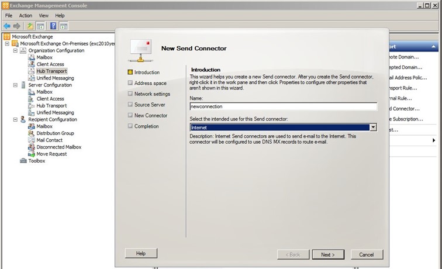Select the Address space wizard step
Screen dimensions: 442x269
147,83
